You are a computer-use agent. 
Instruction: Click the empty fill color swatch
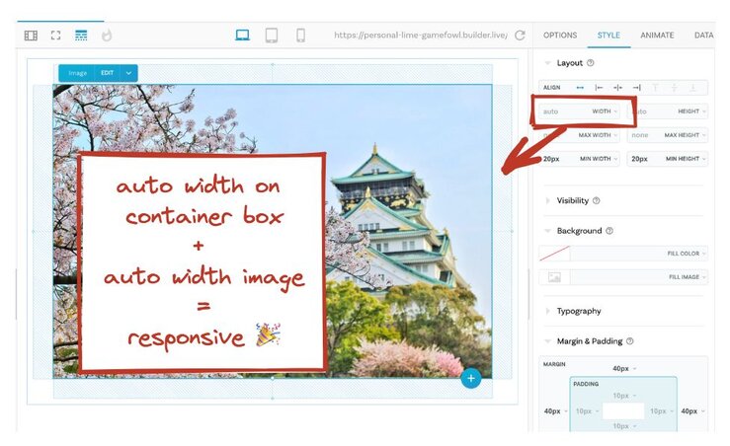554,254
